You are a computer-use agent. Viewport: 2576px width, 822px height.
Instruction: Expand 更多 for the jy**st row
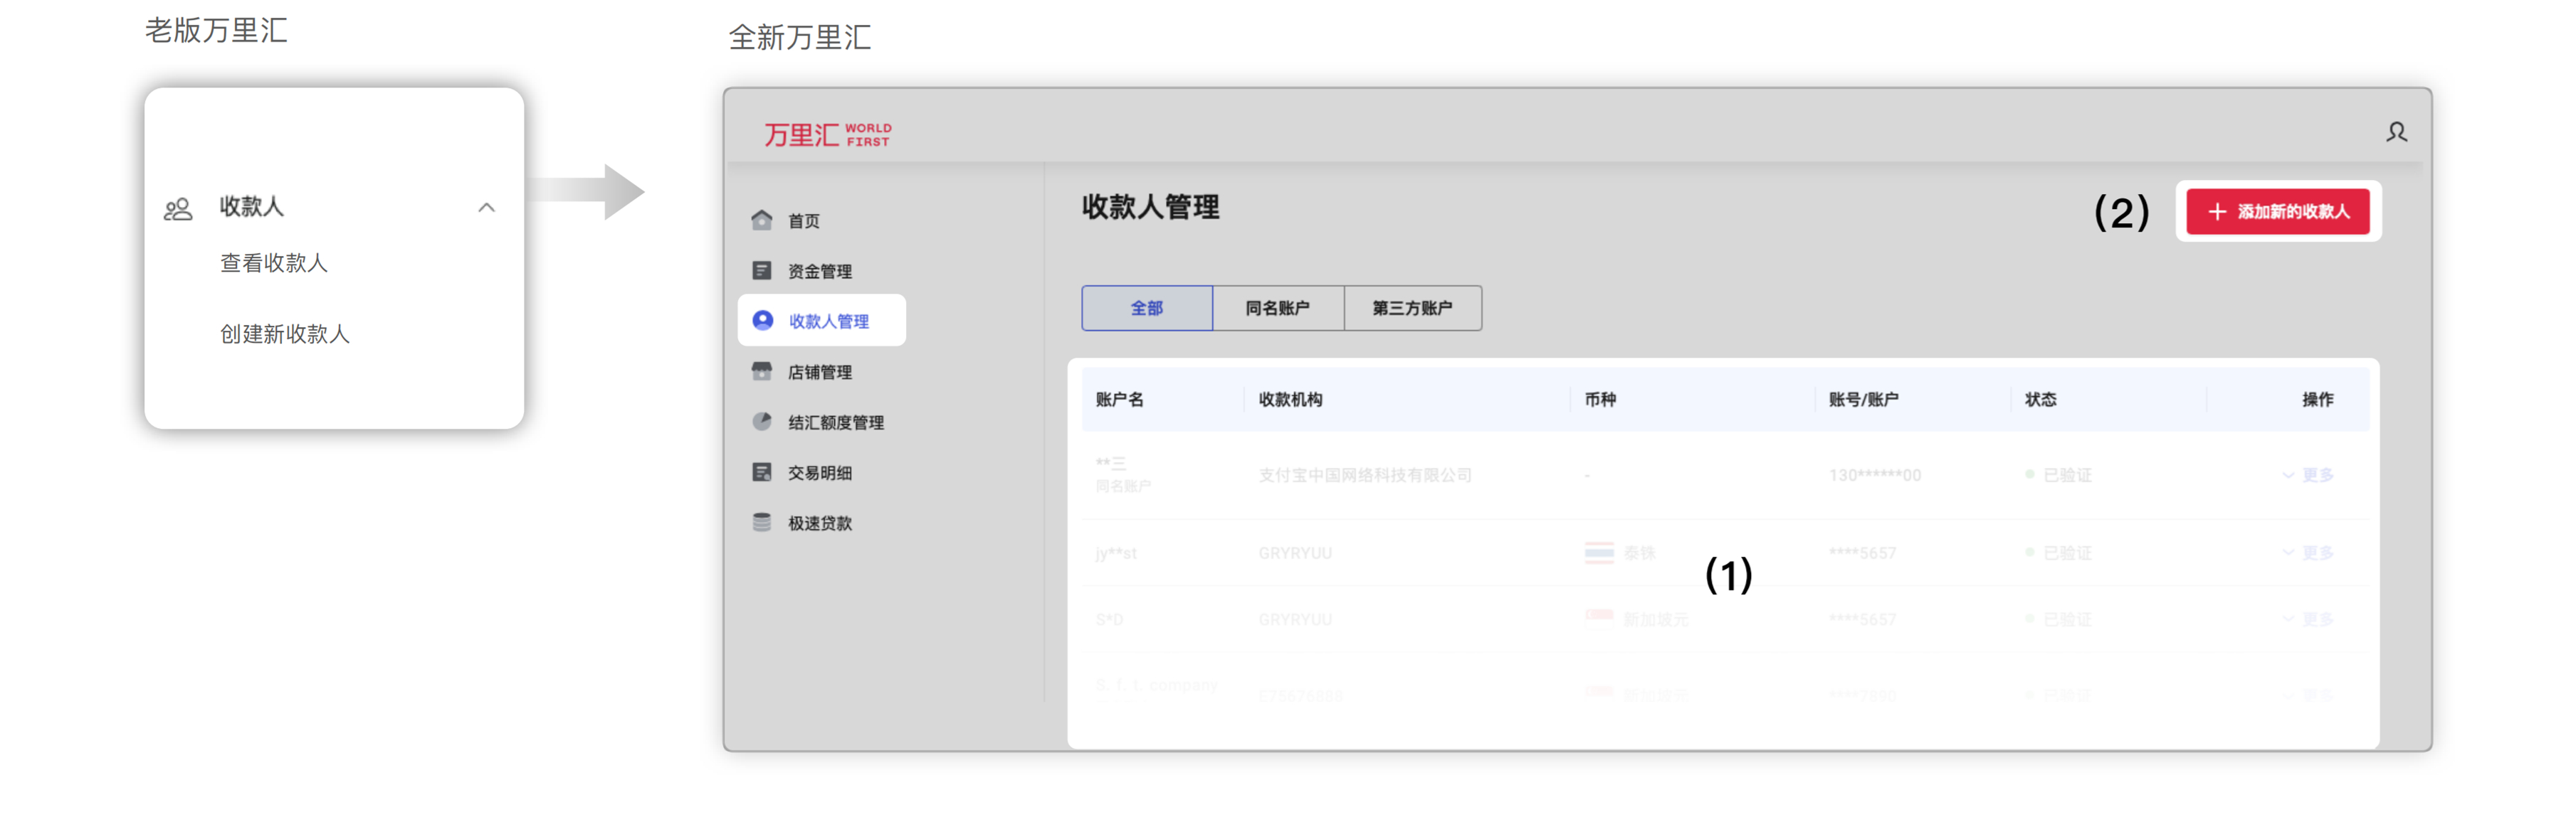click(2308, 553)
